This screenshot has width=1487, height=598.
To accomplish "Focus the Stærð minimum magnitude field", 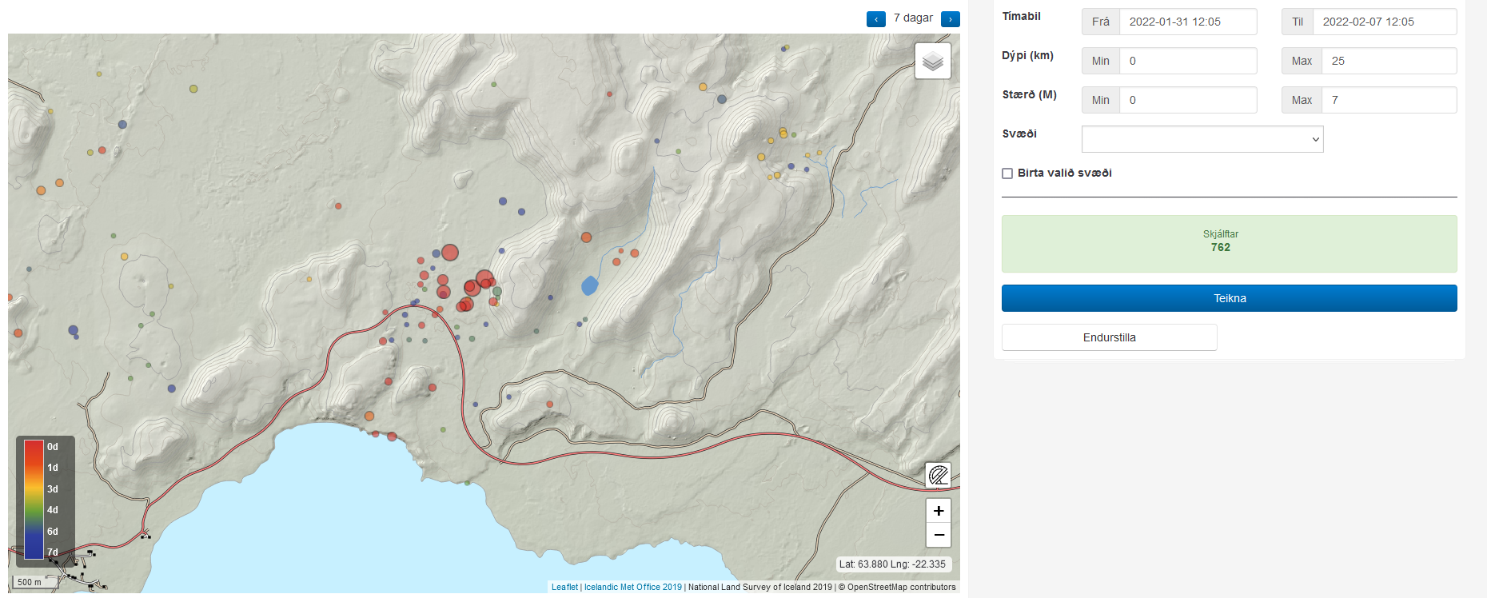I will 1187,100.
